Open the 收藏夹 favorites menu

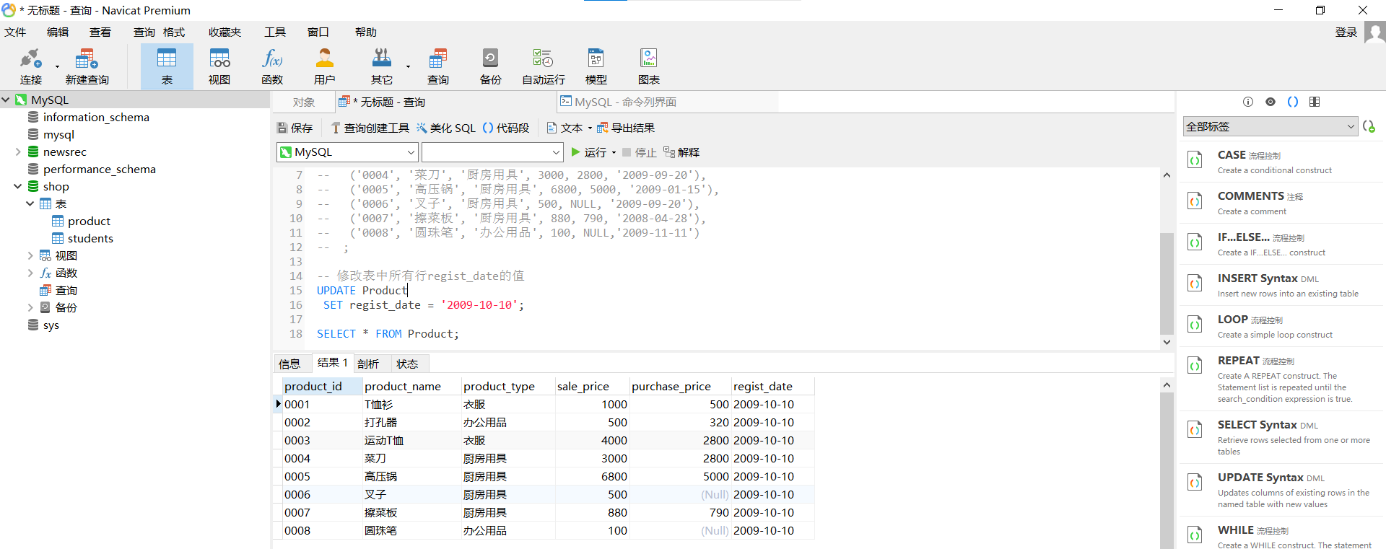(225, 32)
